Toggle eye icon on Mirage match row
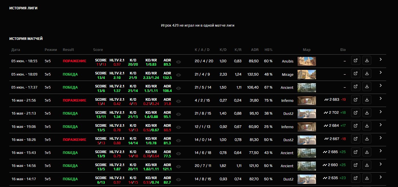398x187 pixels. (178, 75)
